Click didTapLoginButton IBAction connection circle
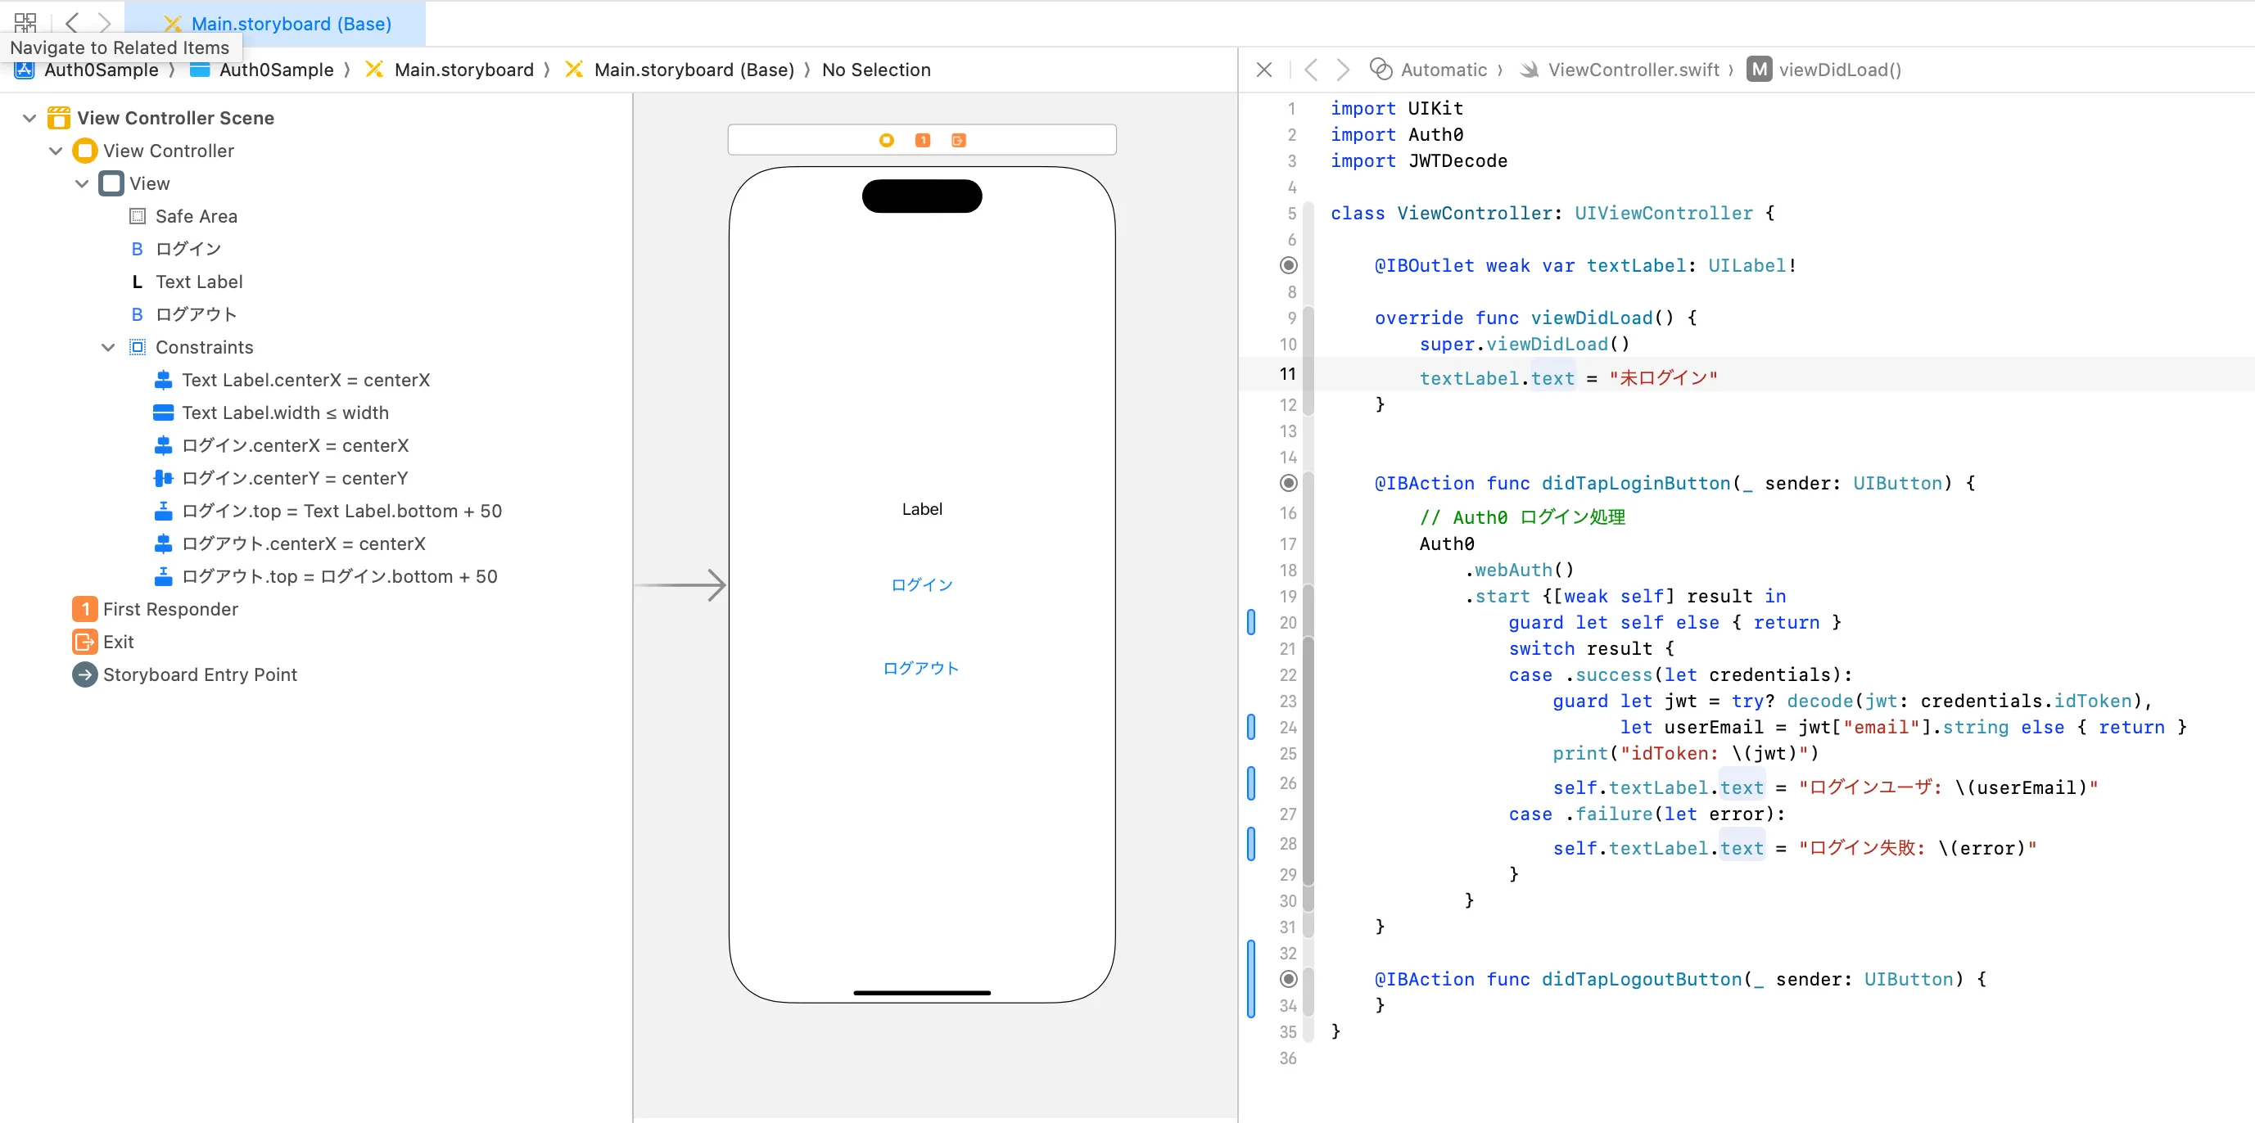Image resolution: width=2255 pixels, height=1123 pixels. coord(1288,482)
